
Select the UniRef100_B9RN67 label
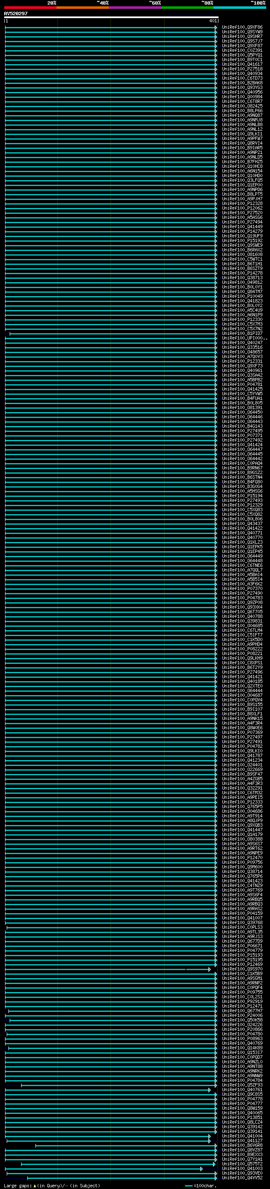(x=242, y=468)
